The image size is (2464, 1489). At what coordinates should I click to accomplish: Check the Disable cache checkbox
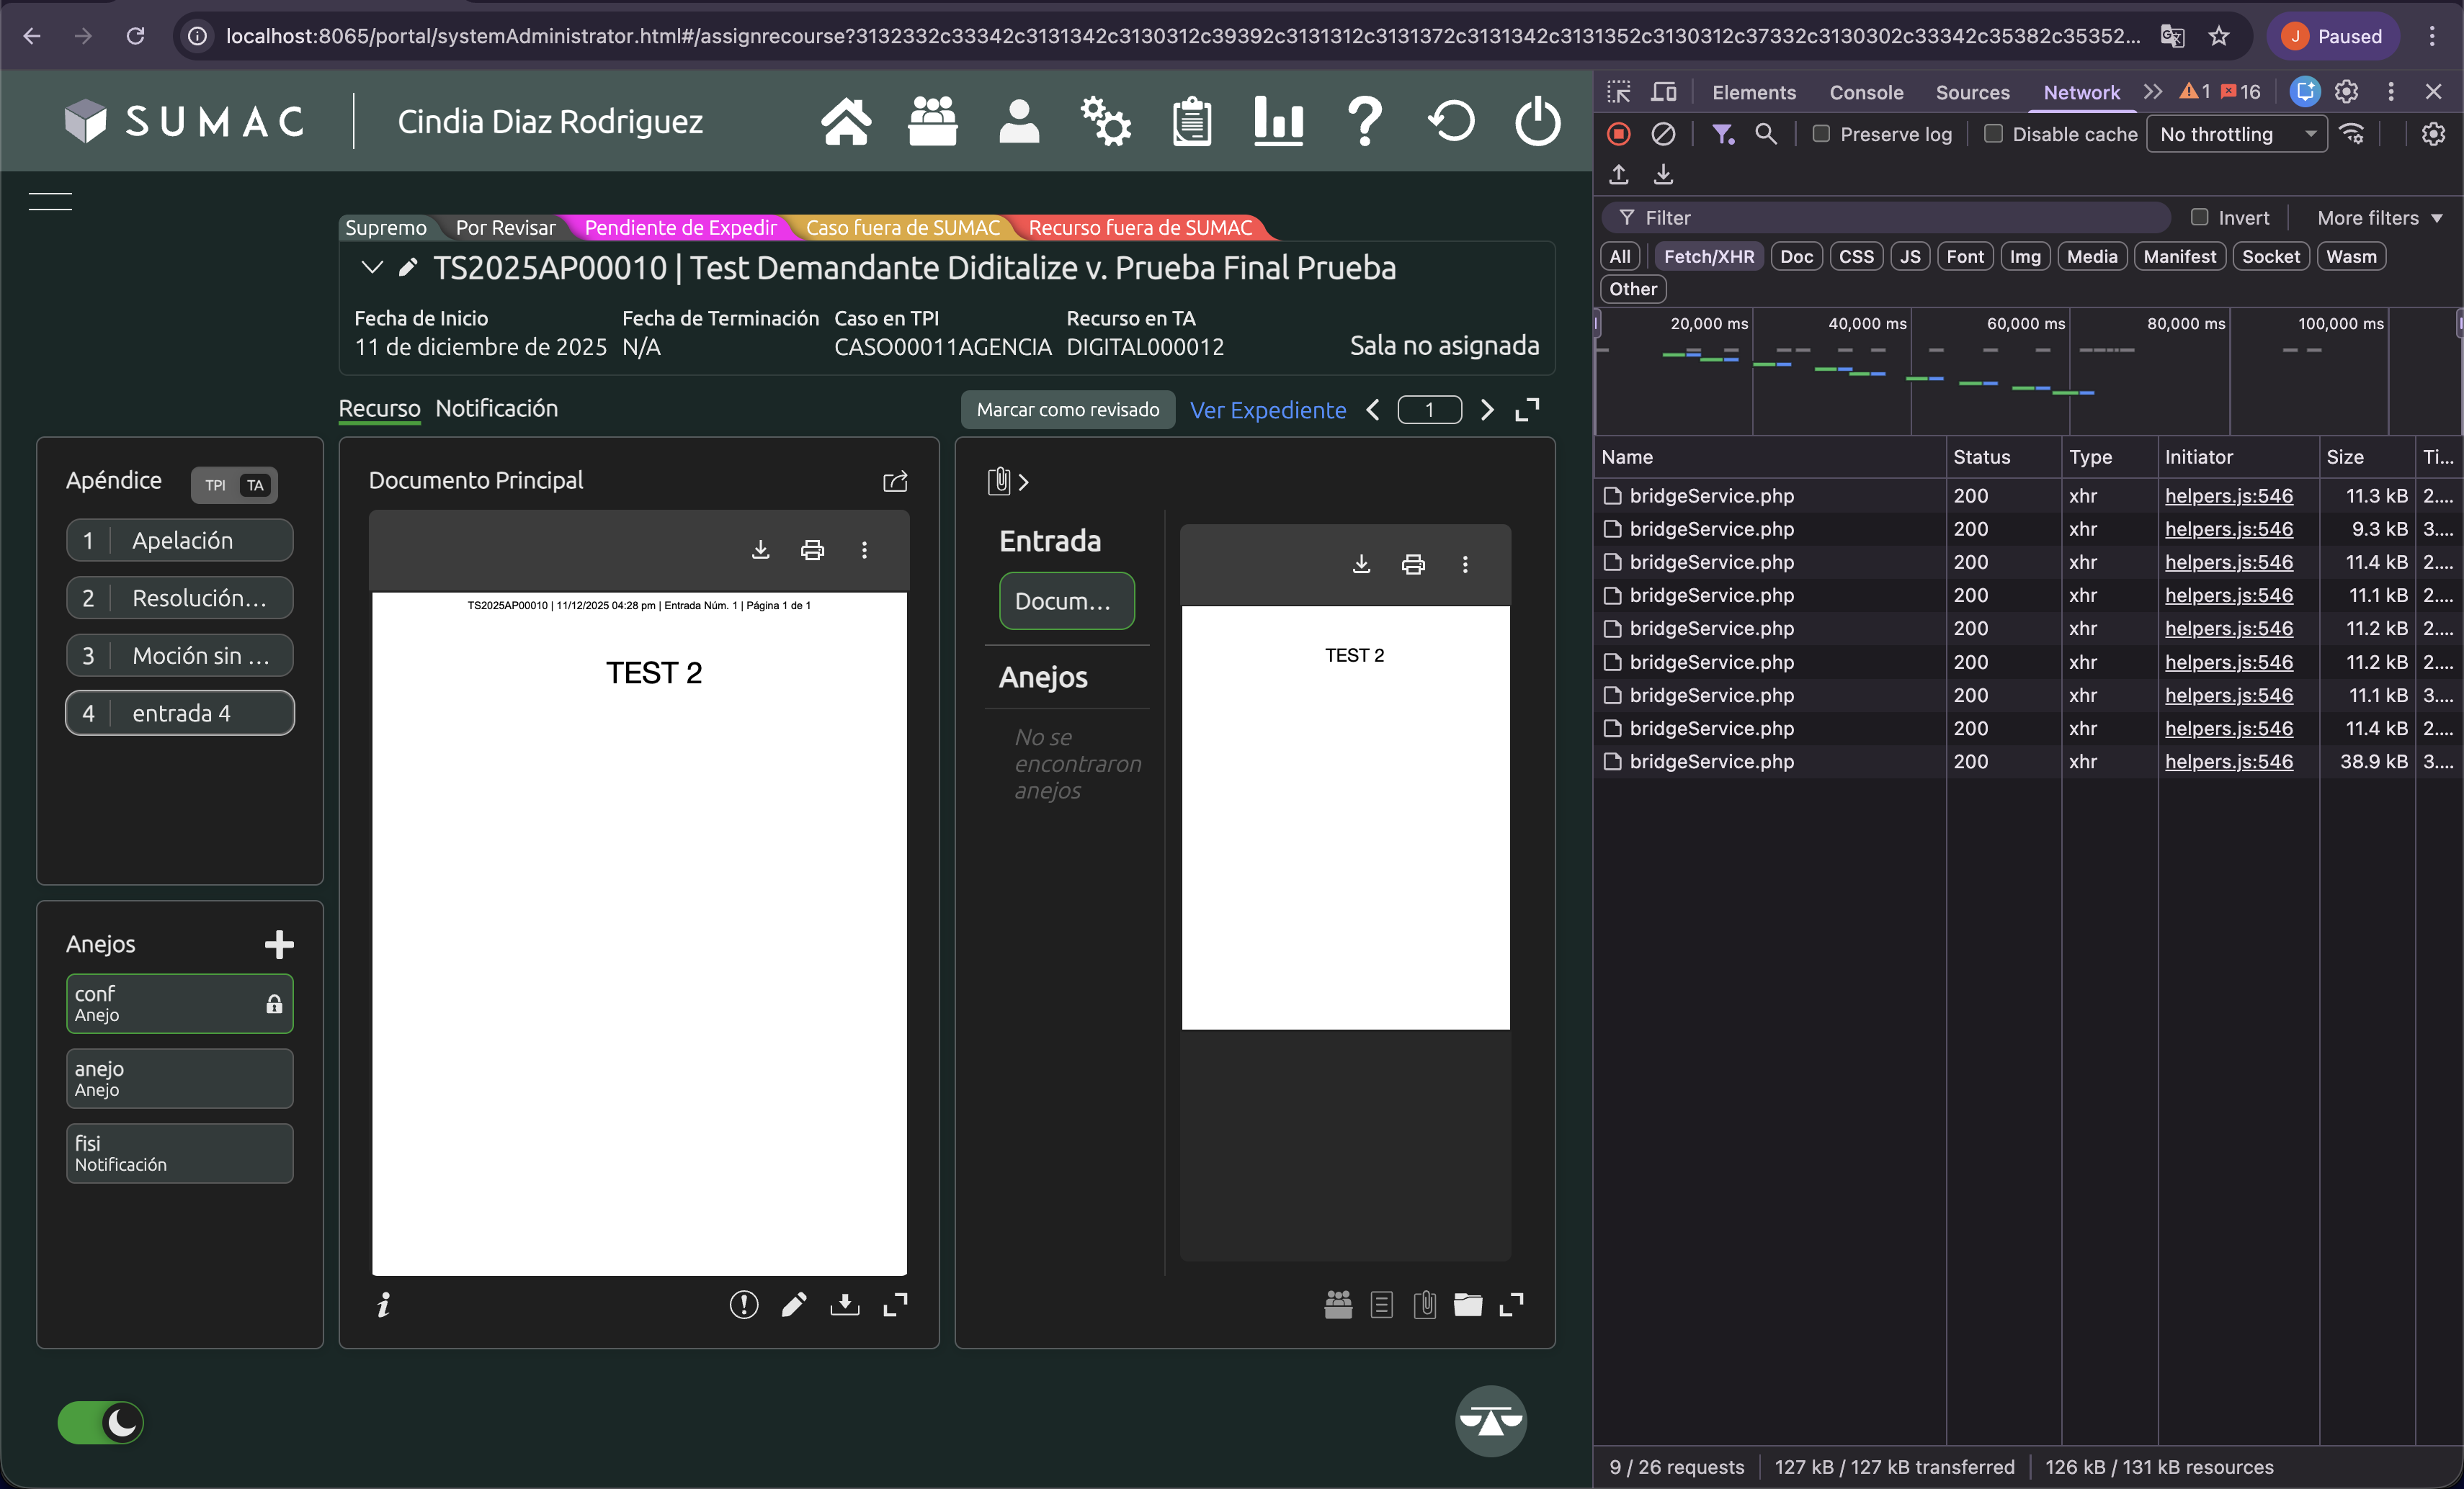[x=1993, y=134]
